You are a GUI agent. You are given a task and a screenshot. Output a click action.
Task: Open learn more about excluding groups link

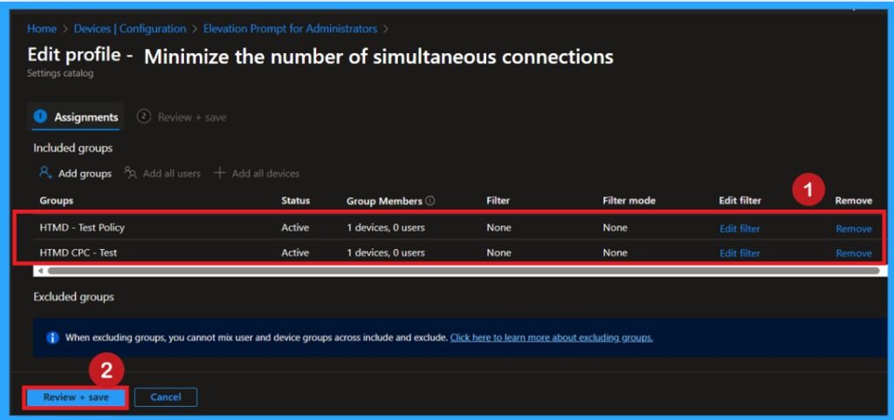point(552,337)
